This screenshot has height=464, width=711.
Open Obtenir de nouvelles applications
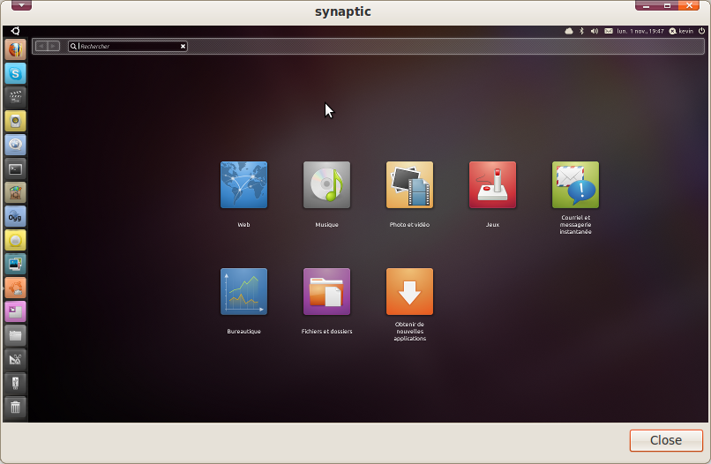[409, 292]
